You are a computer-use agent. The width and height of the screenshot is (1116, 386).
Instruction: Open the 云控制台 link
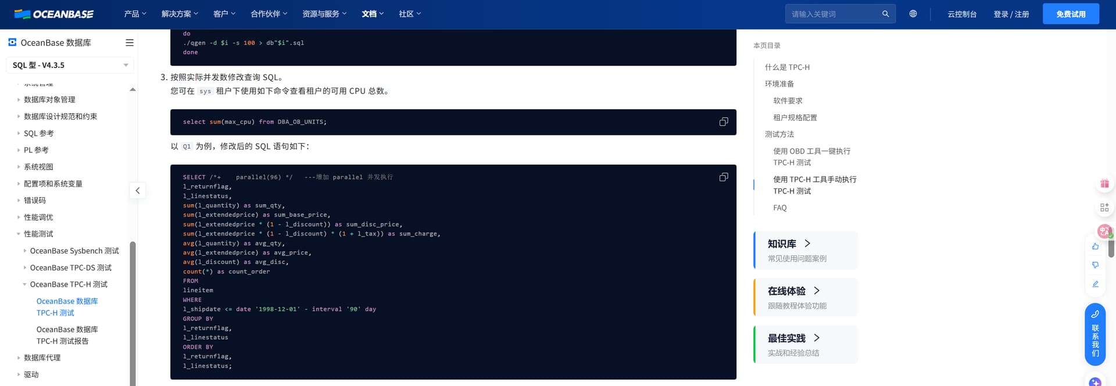click(962, 14)
